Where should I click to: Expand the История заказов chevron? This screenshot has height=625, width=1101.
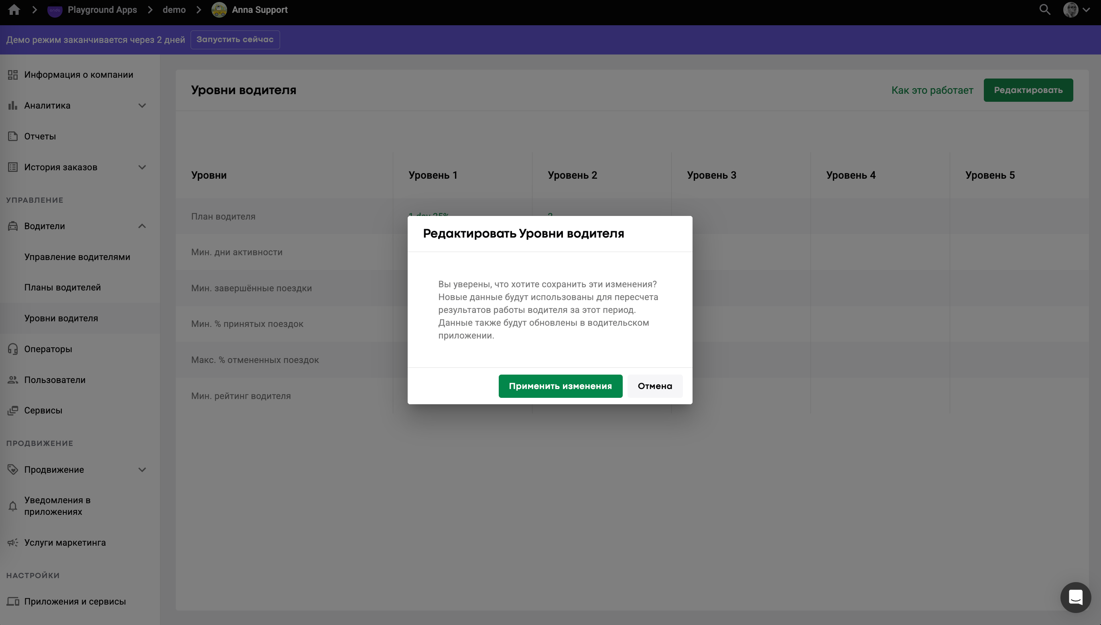[142, 167]
